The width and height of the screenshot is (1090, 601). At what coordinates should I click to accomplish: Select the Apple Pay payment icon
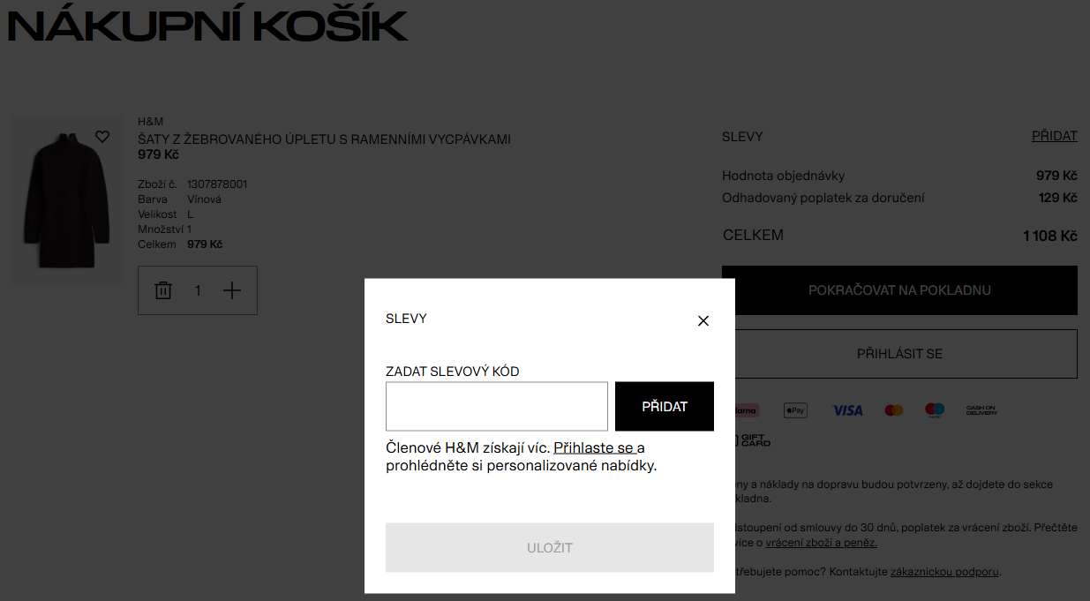tap(794, 409)
